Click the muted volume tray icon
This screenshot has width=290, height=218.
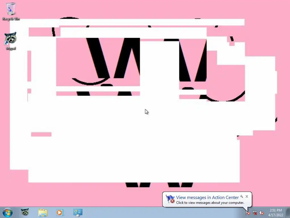(x=261, y=213)
